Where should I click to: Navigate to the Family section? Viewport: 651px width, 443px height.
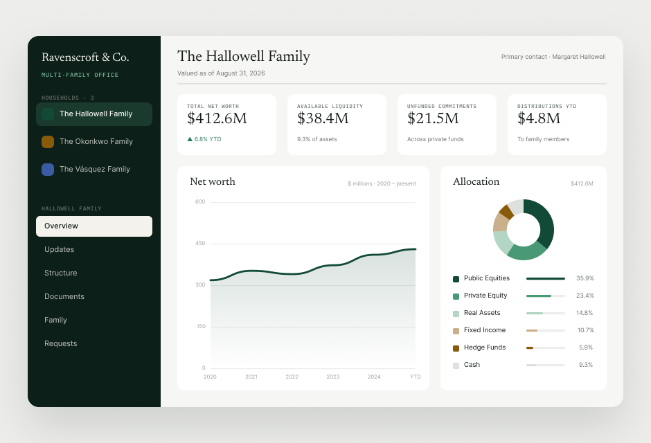[94, 320]
